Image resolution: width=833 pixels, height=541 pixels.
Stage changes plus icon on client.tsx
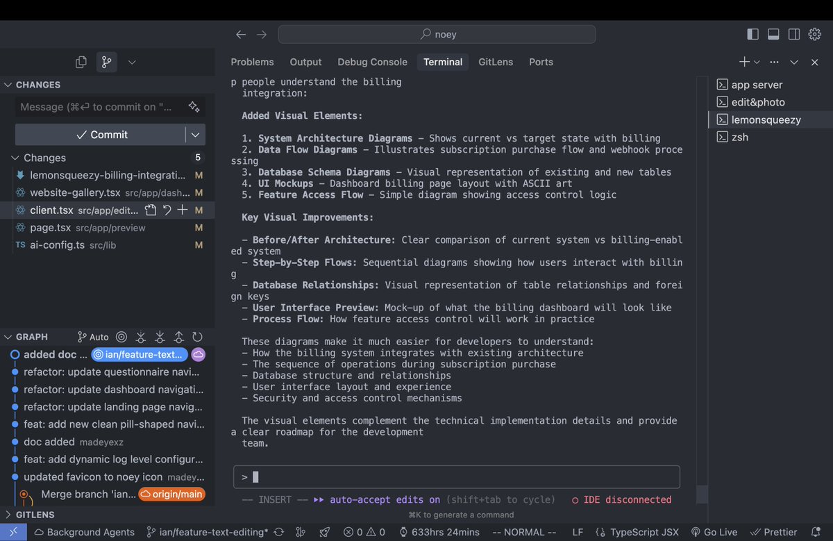pos(183,210)
